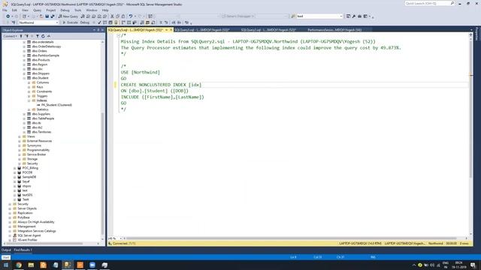Click the Paste icon in toolbar

[123, 16]
